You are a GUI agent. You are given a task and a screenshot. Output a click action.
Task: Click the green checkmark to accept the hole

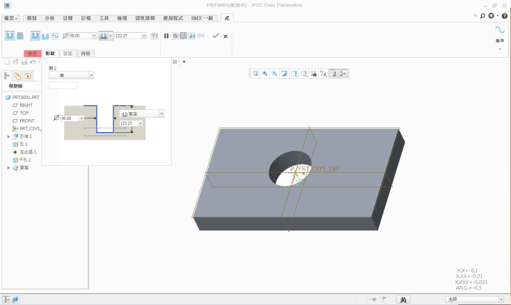[215, 36]
